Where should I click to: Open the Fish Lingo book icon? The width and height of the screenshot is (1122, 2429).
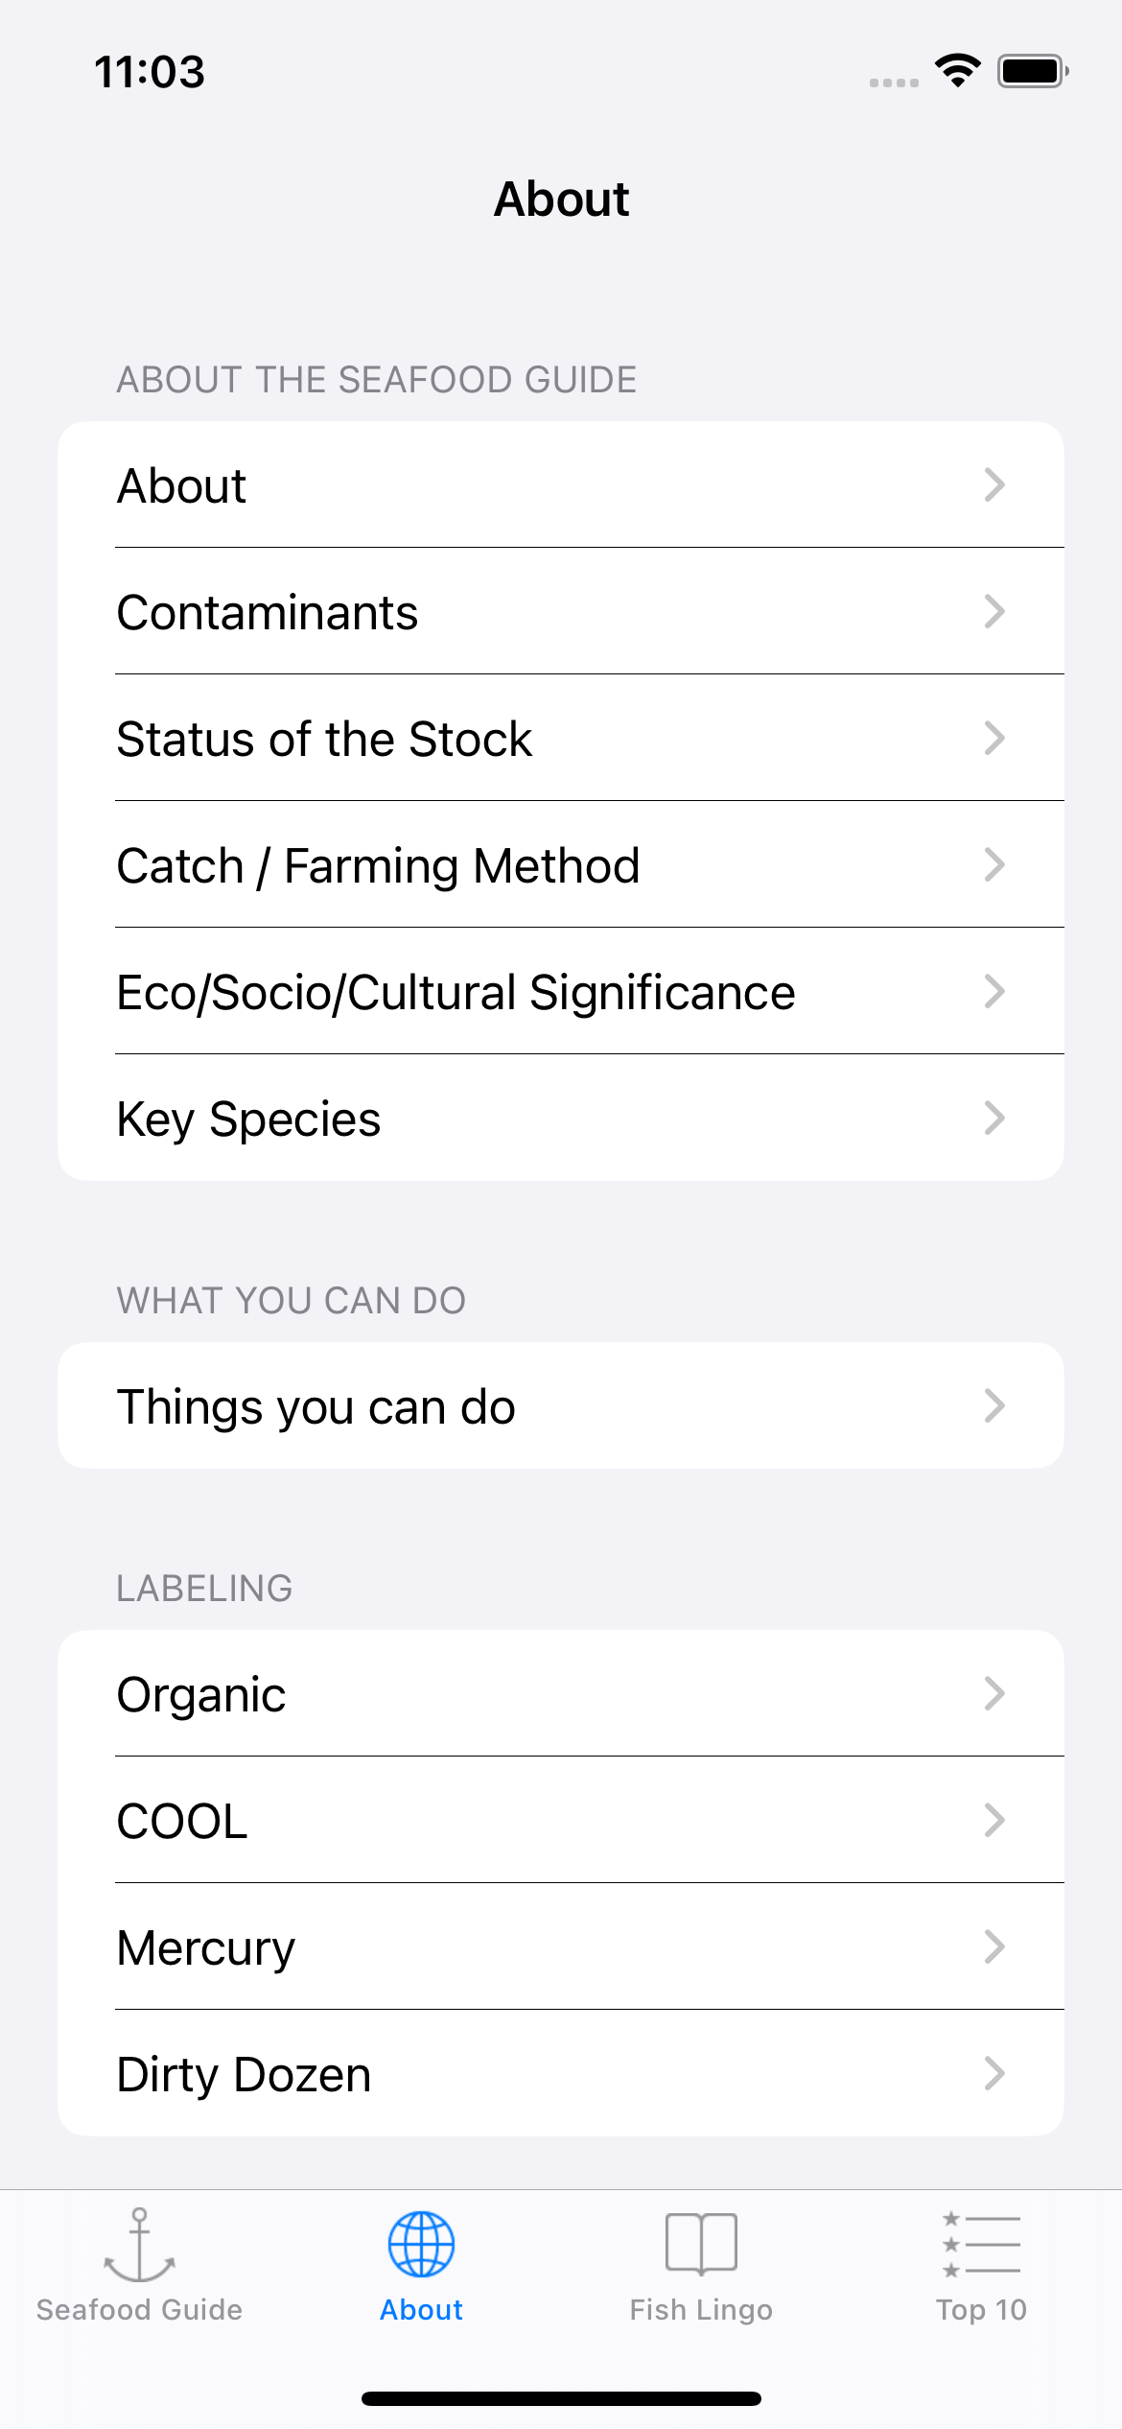[701, 2245]
